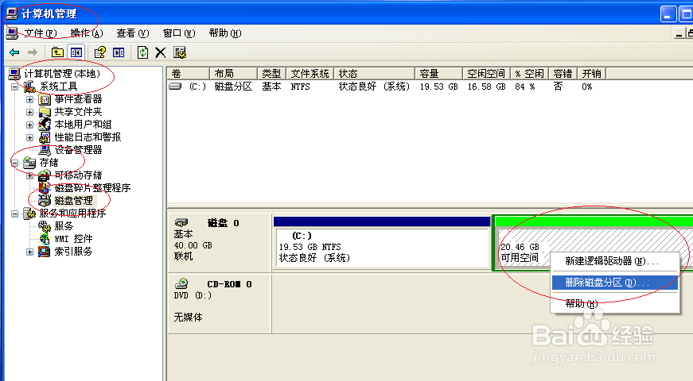Image resolution: width=693 pixels, height=381 pixels.
Task: Select the 系统工具 tree label
Action: coord(58,87)
